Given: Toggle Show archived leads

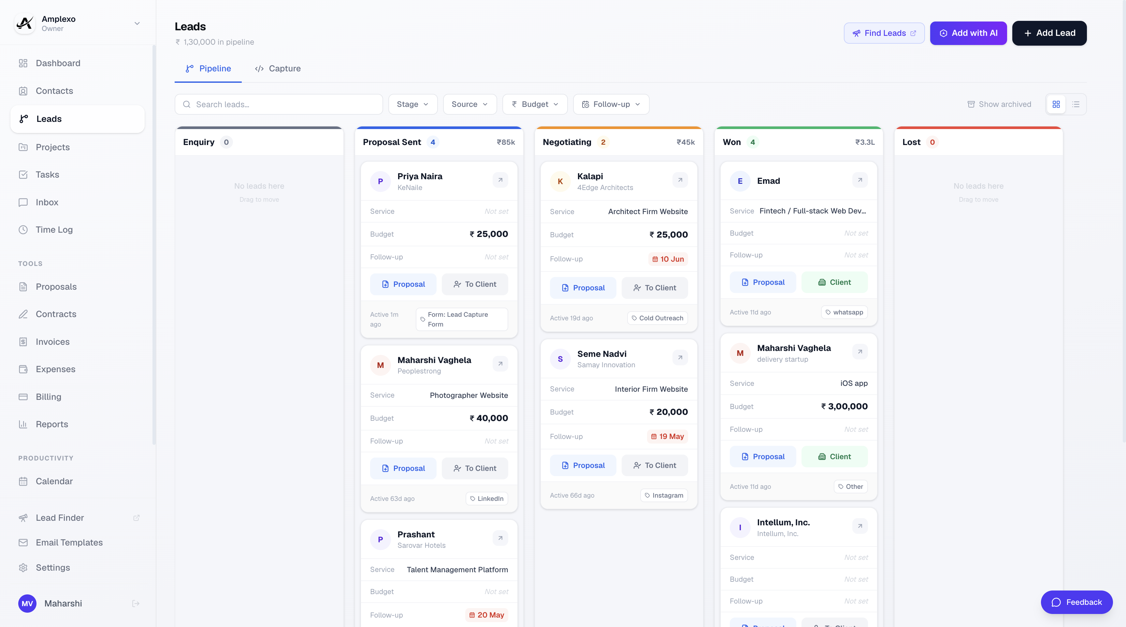Looking at the screenshot, I should click(999, 105).
